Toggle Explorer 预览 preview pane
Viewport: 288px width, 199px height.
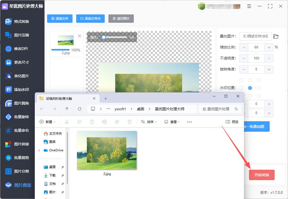(x=232, y=122)
